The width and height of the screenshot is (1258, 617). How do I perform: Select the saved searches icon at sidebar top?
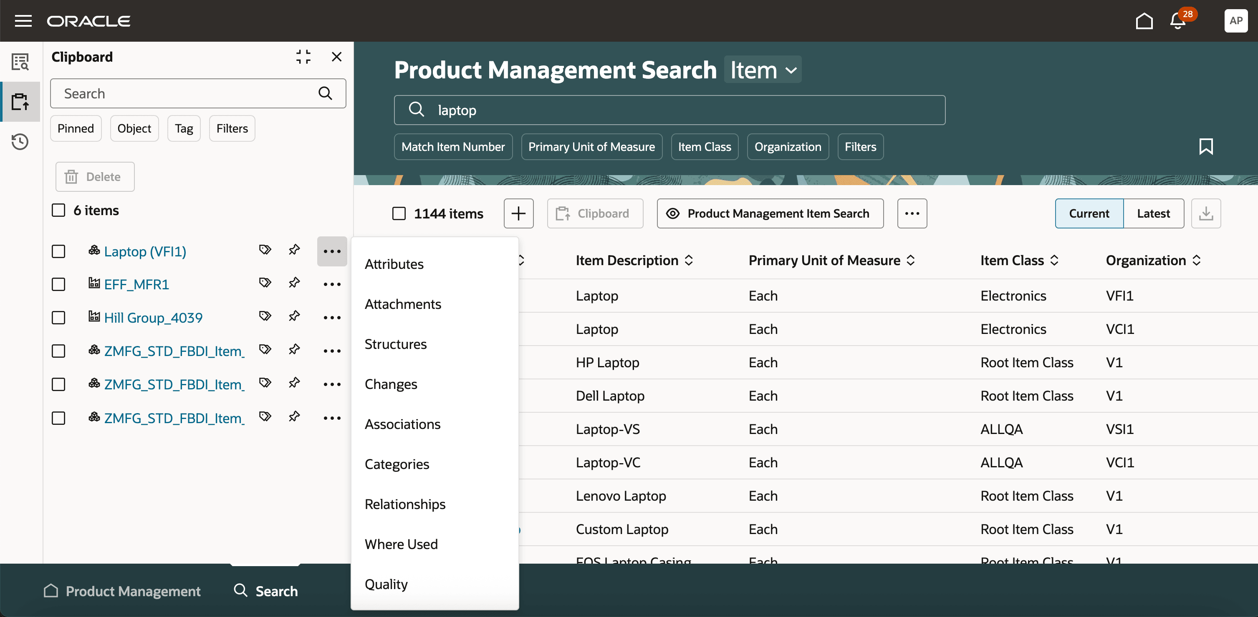pyautogui.click(x=20, y=62)
